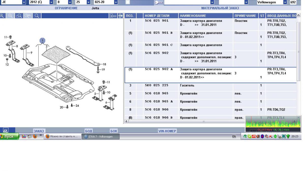Open the ЗАКАЗ tab
Image resolution: width=305 pixels, height=171 pixels.
(x=39, y=131)
